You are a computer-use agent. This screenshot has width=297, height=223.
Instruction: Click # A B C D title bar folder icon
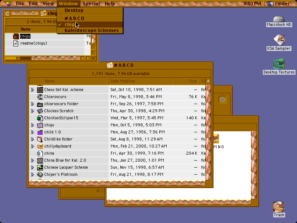pyautogui.click(x=110, y=65)
